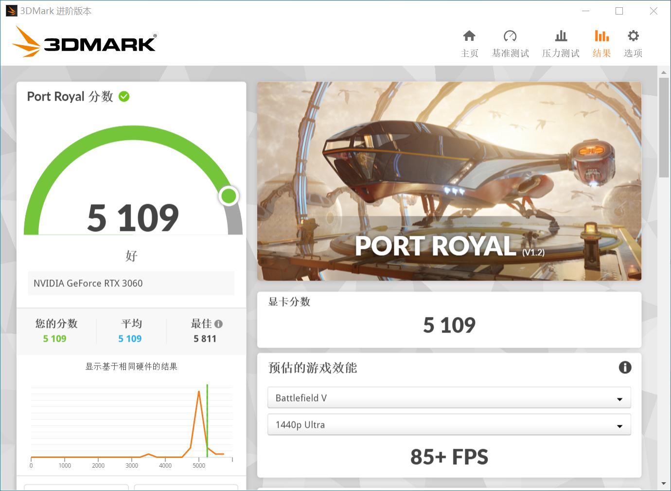Open the Battlefield V game dropdown
671x491 pixels.
pos(448,398)
